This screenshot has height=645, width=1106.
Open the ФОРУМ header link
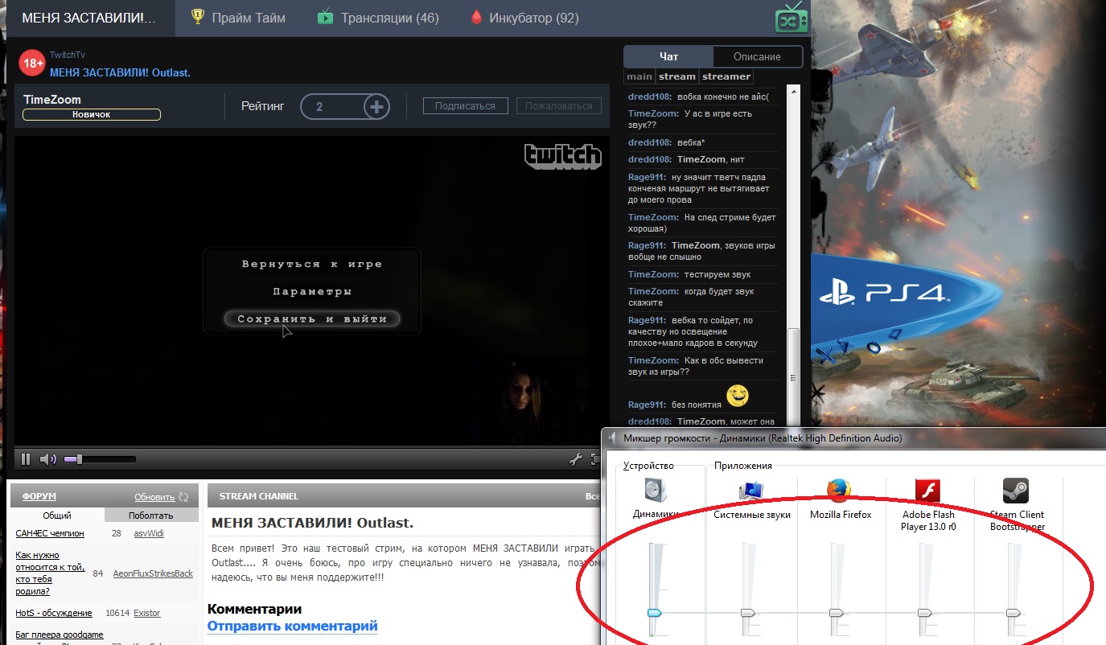39,497
